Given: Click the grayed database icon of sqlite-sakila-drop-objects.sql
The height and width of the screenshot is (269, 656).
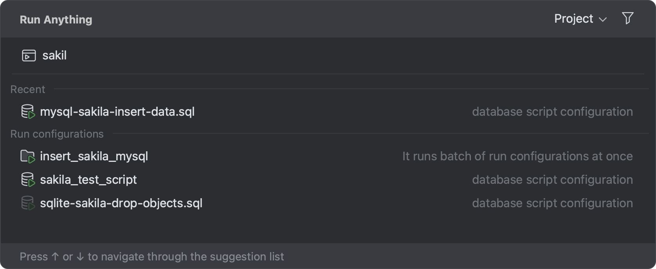Looking at the screenshot, I should (x=28, y=203).
